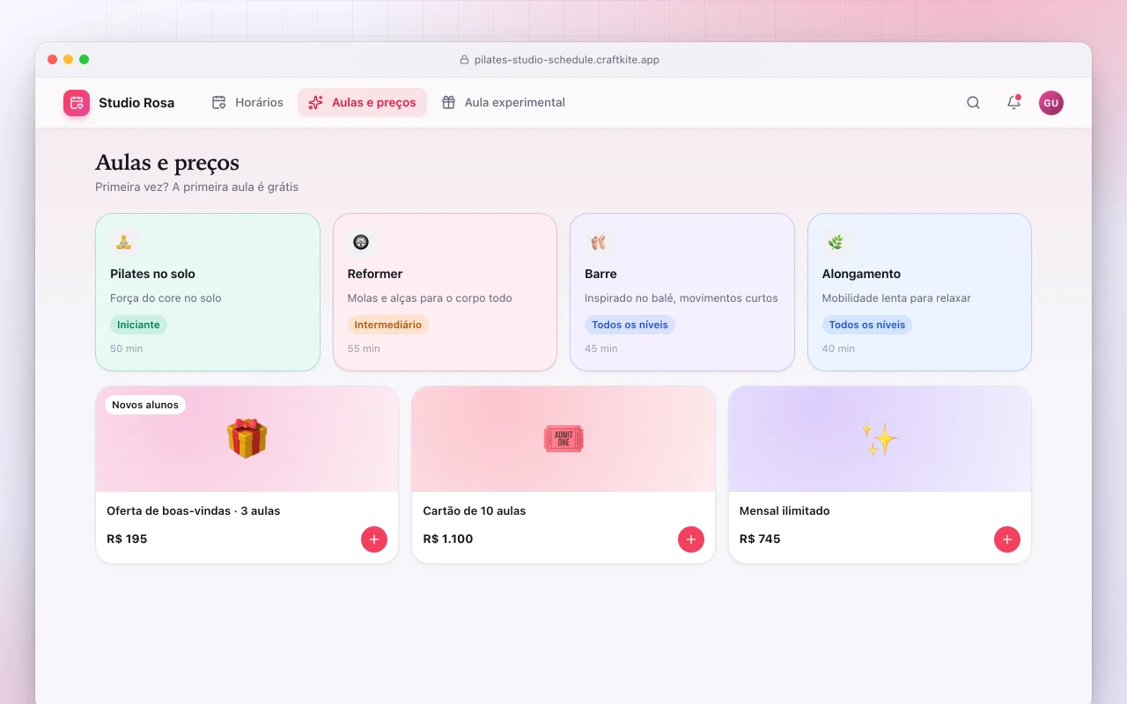Click the admit-one ticket image
Image resolution: width=1127 pixels, height=704 pixels.
click(563, 438)
